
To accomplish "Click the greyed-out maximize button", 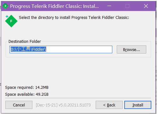I will 127,6.
